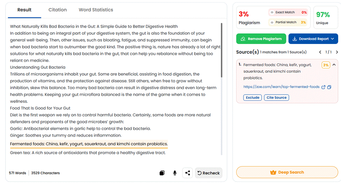Image resolution: width=341 pixels, height=183 pixels.
Task: Toggle Partial Match eye visibility
Action: tap(272, 23)
